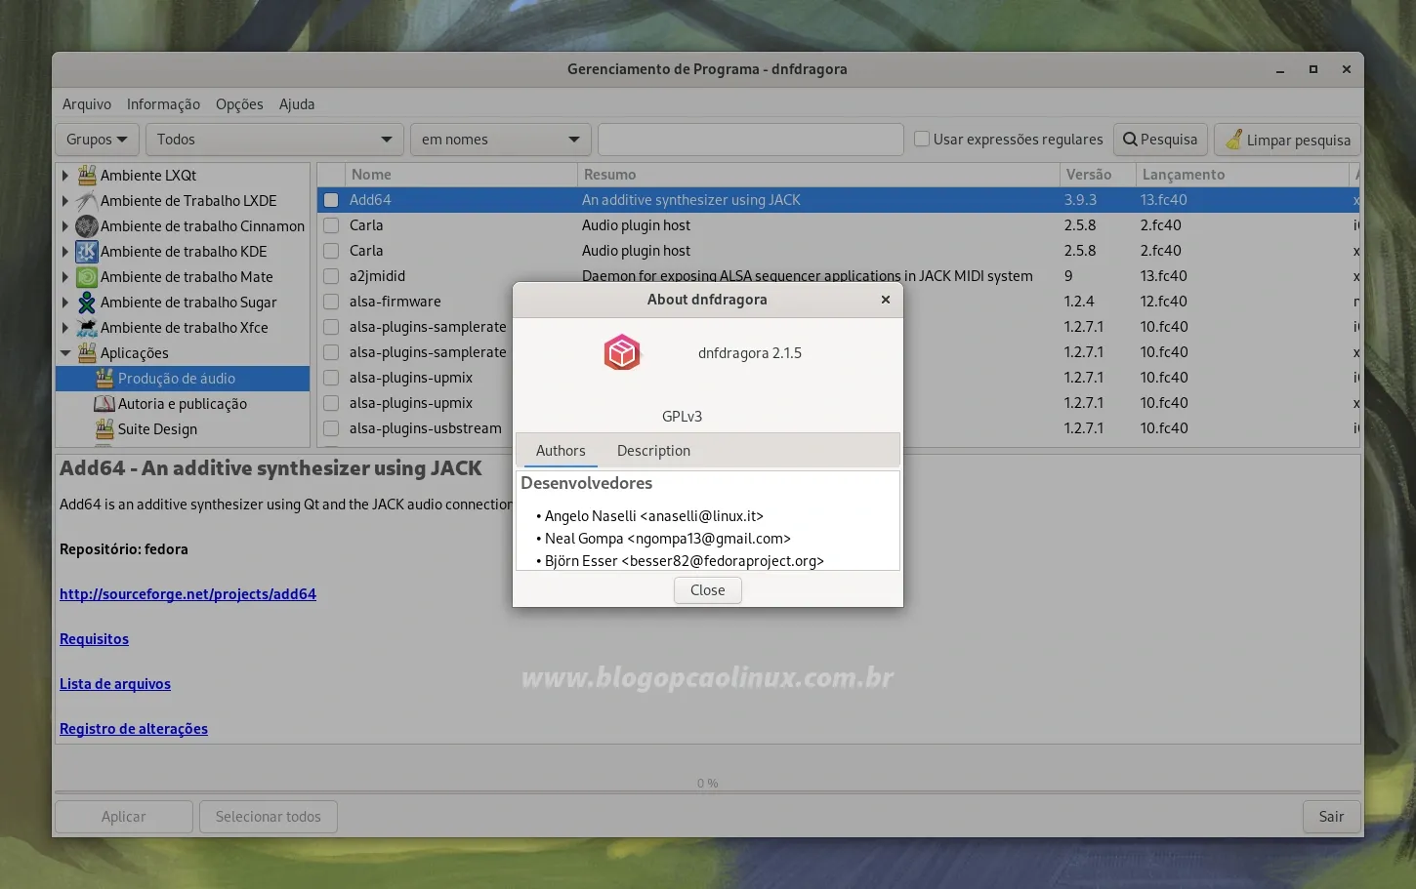
Task: Enable Usar expressões regulares checkbox
Action: click(x=921, y=139)
